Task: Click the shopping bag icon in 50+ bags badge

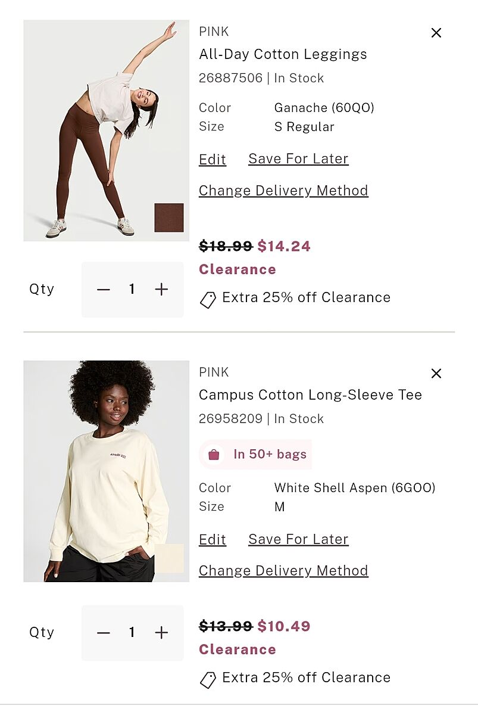Action: point(214,455)
